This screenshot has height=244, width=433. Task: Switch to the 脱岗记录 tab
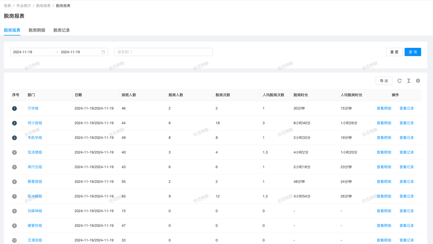tap(62, 30)
